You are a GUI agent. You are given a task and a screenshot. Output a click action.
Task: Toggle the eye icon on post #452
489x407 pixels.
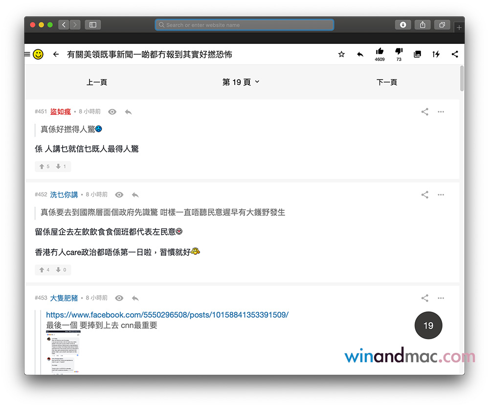coord(119,195)
